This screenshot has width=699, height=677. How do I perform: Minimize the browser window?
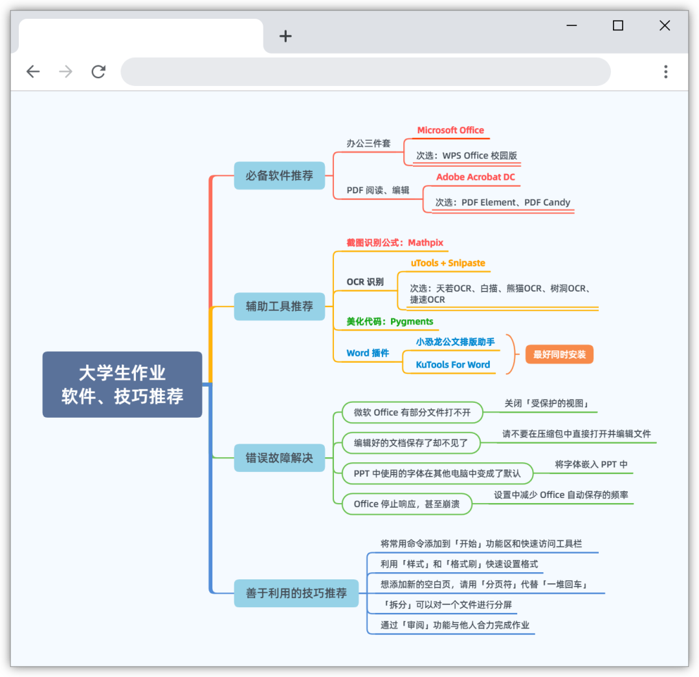571,25
